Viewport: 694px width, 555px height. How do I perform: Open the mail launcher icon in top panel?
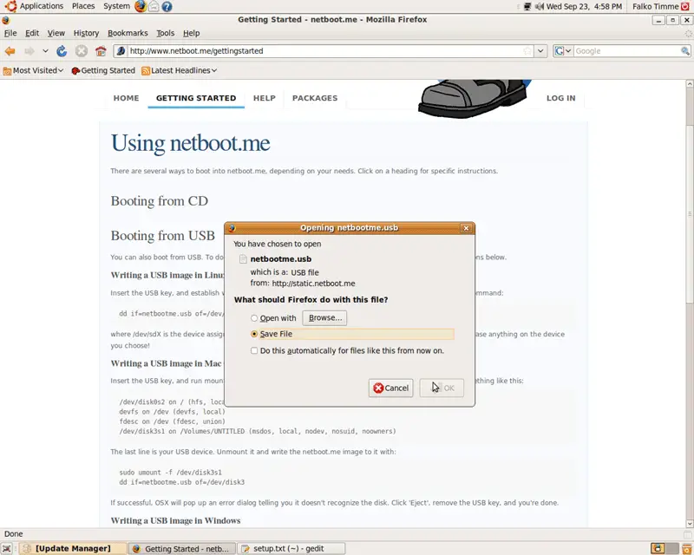coord(154,6)
